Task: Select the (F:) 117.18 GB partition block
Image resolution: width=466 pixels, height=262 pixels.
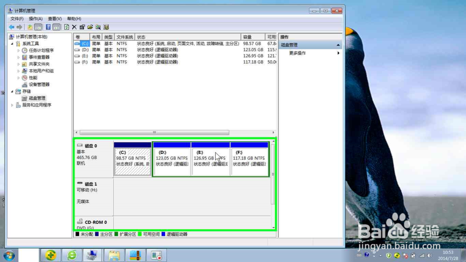Action: pyautogui.click(x=249, y=159)
